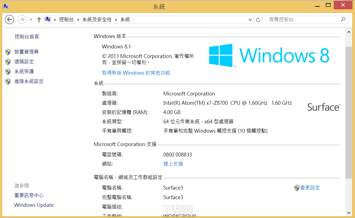Select the 64 位元作業系統 system type text
355x218 pixels.
click(198, 121)
